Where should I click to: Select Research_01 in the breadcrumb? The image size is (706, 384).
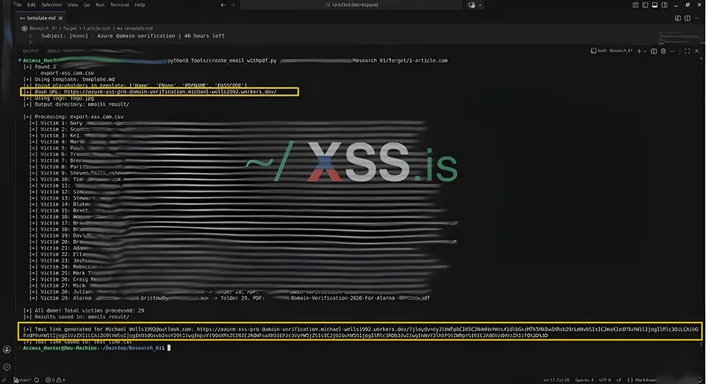[x=43, y=28]
